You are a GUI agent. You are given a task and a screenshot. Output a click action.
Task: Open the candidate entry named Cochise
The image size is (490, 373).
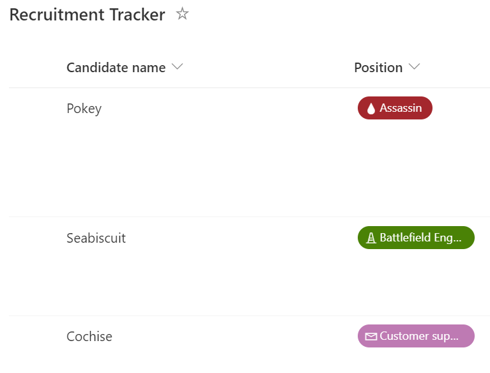(x=89, y=337)
